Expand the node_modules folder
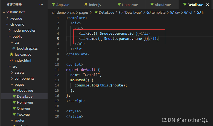The image size is (213, 126). click(10, 30)
